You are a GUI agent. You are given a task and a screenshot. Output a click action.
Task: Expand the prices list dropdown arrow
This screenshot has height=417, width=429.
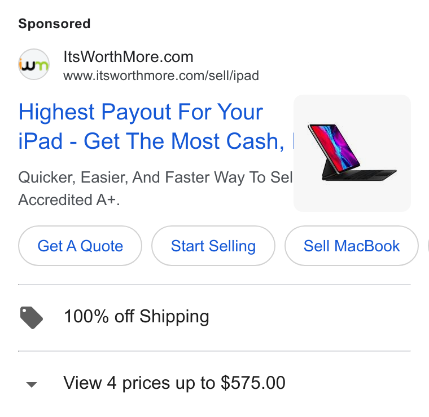(32, 384)
